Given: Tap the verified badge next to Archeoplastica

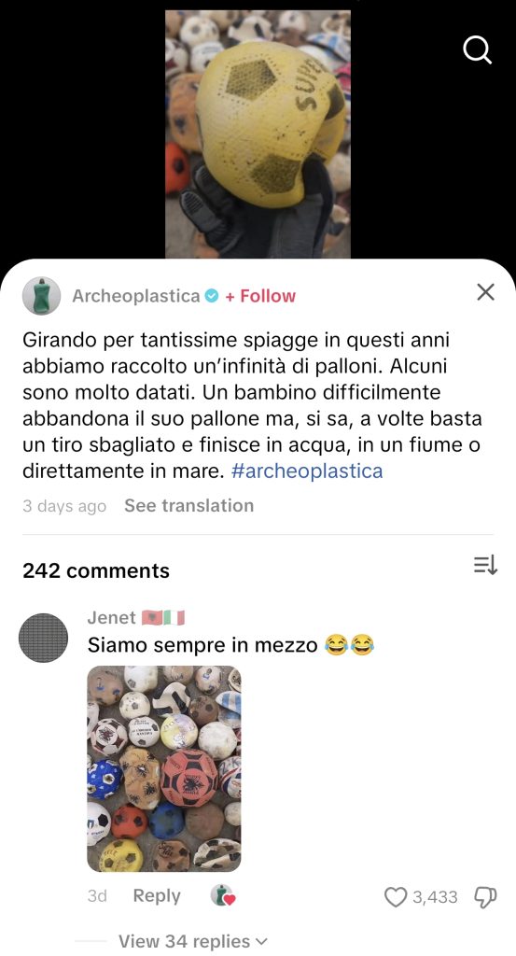Looking at the screenshot, I should click(x=212, y=296).
